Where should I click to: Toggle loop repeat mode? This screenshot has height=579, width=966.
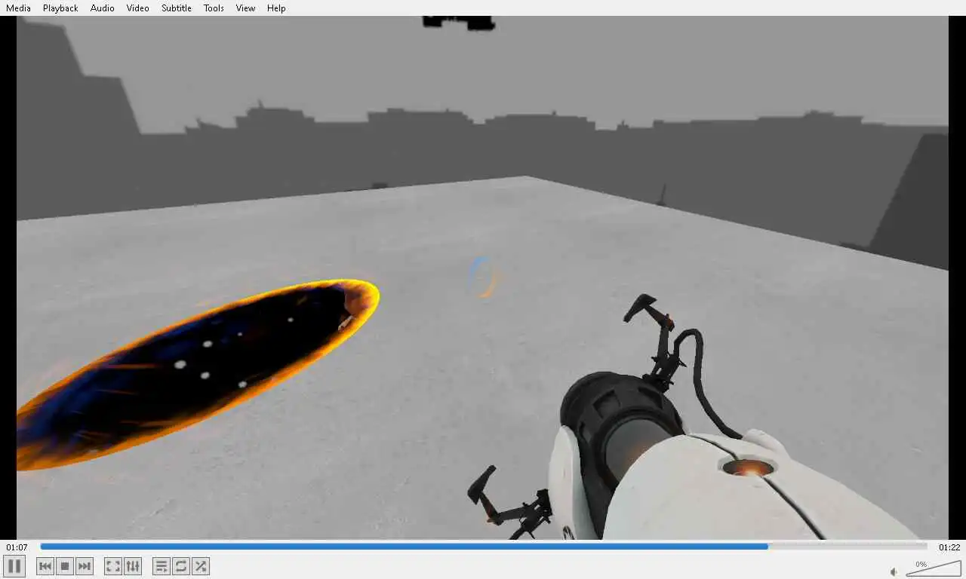tap(181, 566)
